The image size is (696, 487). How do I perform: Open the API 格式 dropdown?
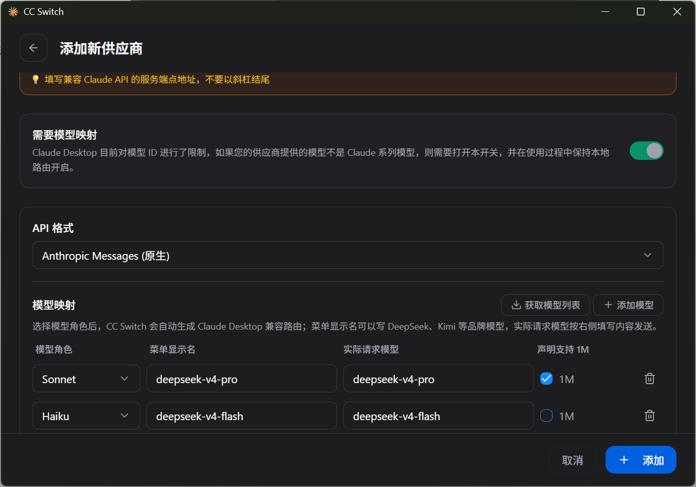click(348, 255)
